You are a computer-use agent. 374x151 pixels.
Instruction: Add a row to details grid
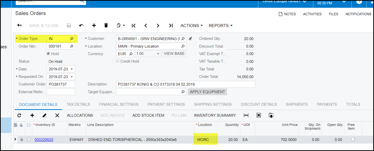32,115
